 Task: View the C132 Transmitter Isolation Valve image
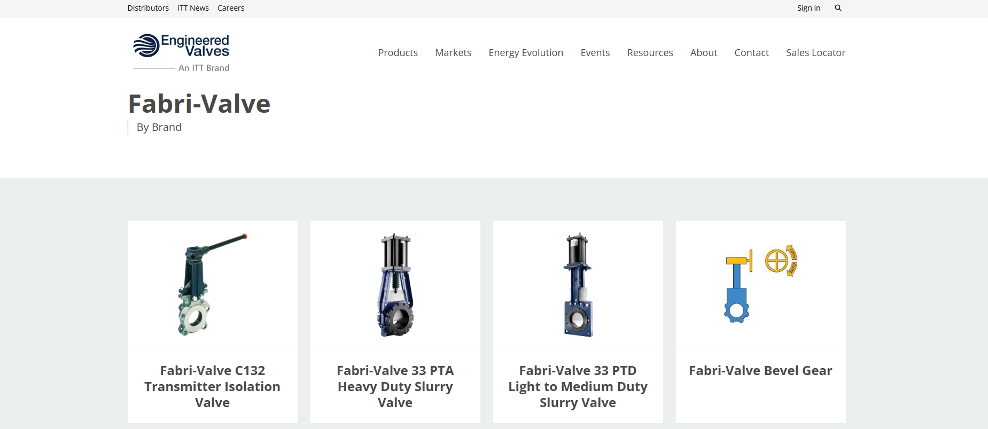point(212,285)
